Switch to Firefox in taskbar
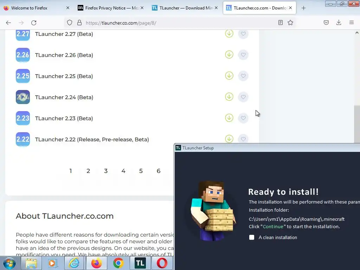The image size is (360, 270). pyautogui.click(x=96, y=263)
